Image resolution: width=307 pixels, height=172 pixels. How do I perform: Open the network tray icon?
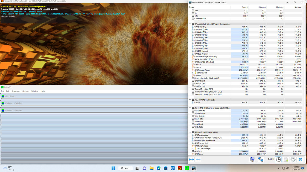pyautogui.click(x=284, y=168)
